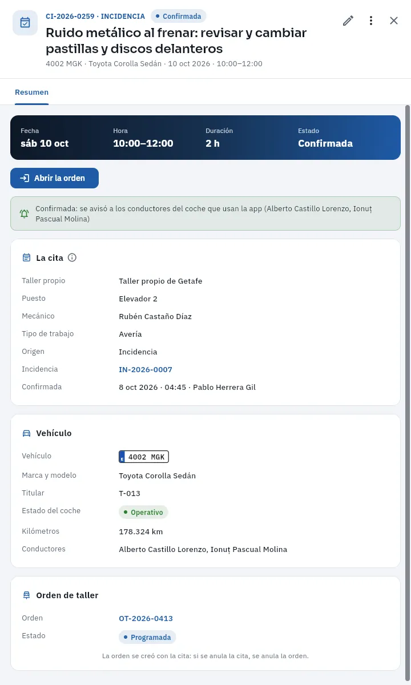Click the CI-2026-0259 · INCIDENCIA reference code

coord(95,16)
